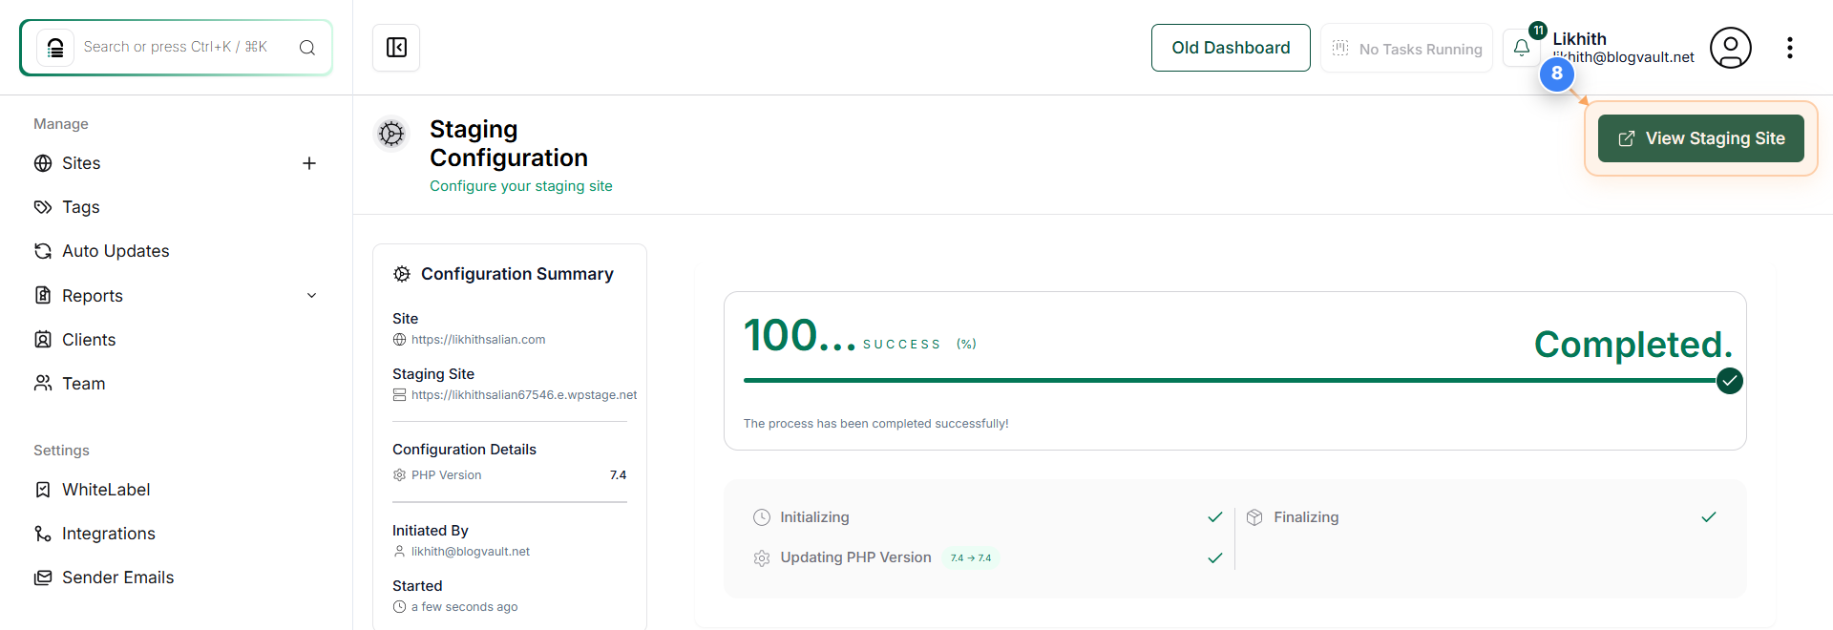Image resolution: width=1833 pixels, height=630 pixels.
Task: Collapse the sidebar with the panel toggle icon
Action: pos(396,48)
